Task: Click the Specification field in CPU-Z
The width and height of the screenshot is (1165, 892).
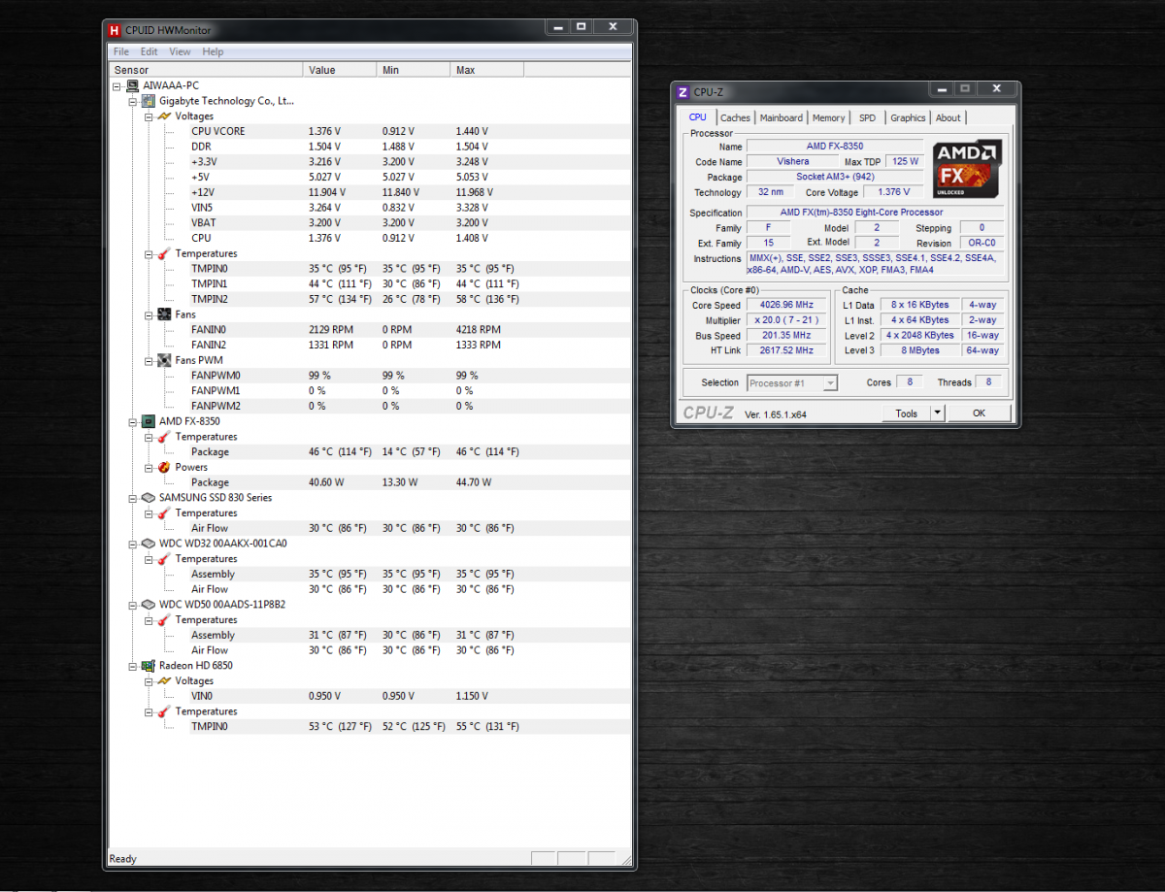Action: click(x=876, y=213)
